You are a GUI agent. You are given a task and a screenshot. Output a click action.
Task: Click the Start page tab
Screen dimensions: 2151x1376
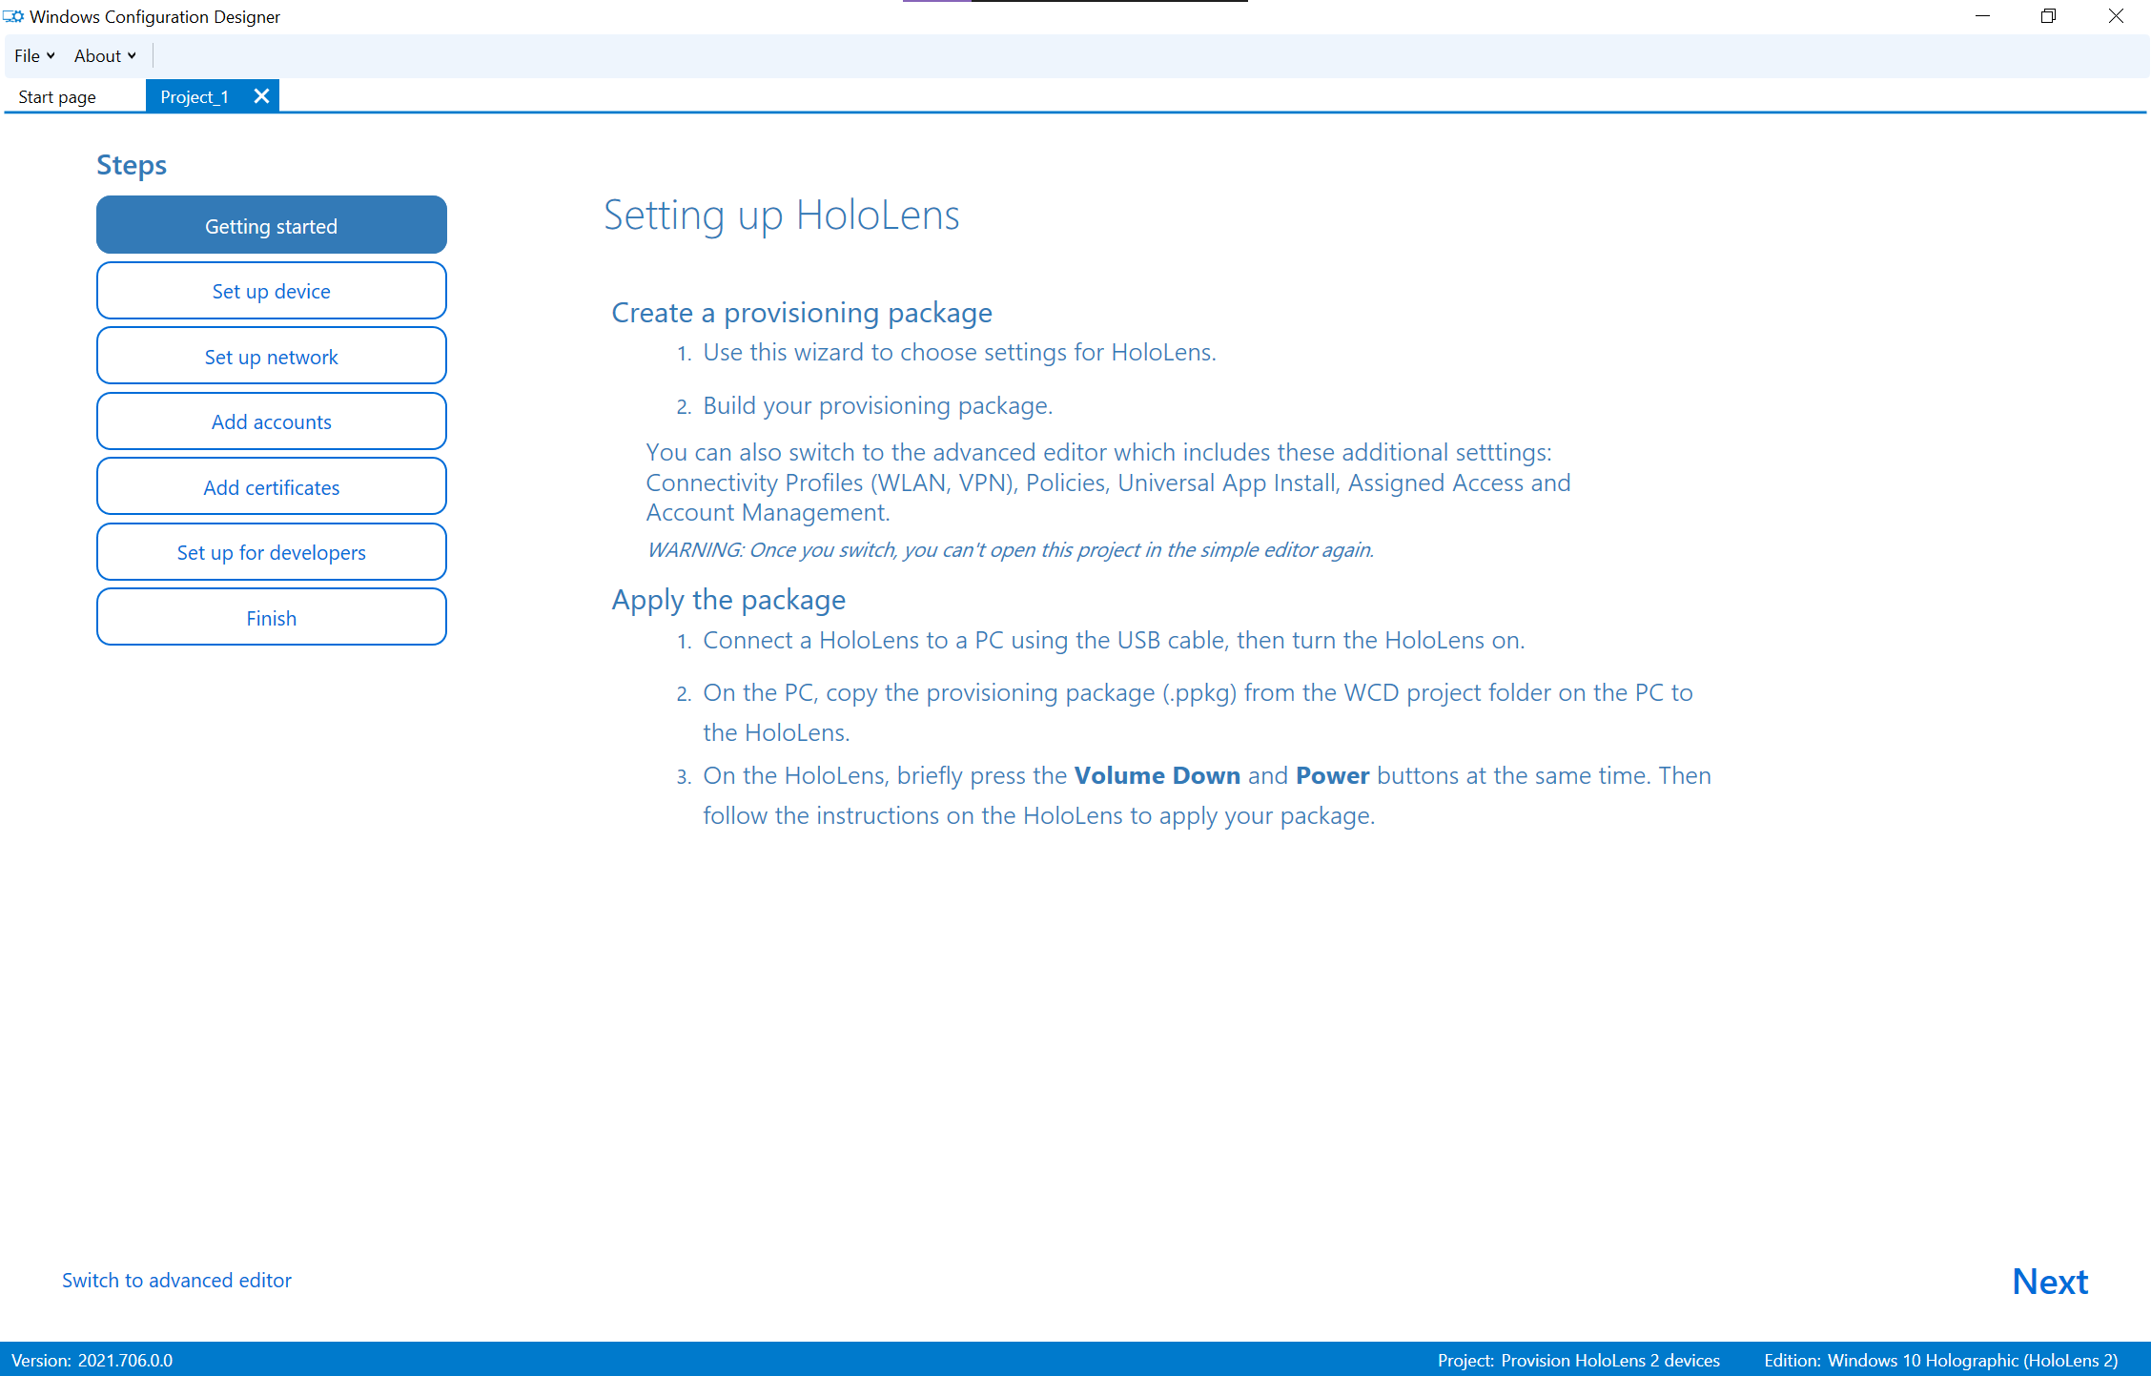(x=58, y=95)
